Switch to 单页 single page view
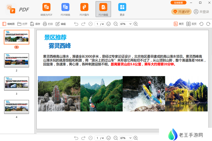This screenshot has height=141, width=212. (179, 24)
